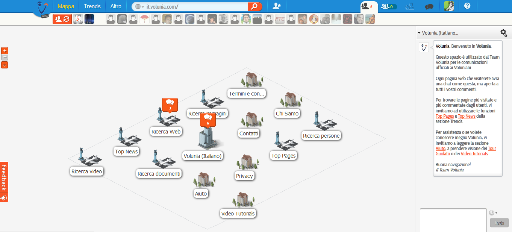Click the house icon above Termini e con...
512x232 pixels.
(x=252, y=79)
